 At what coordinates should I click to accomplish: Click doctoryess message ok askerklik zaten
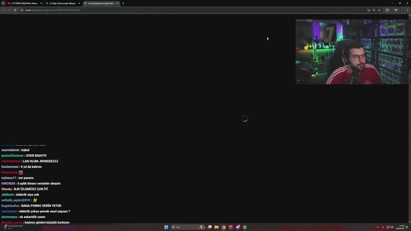point(32,217)
